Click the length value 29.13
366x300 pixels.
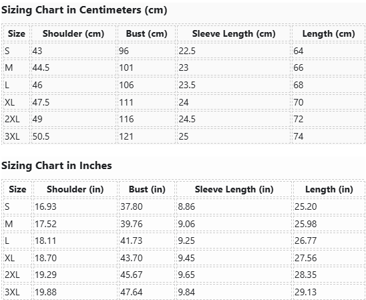click(x=305, y=292)
